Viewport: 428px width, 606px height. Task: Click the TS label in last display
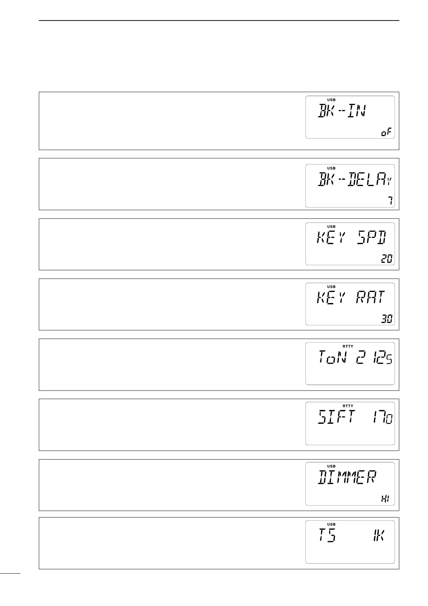click(x=327, y=536)
